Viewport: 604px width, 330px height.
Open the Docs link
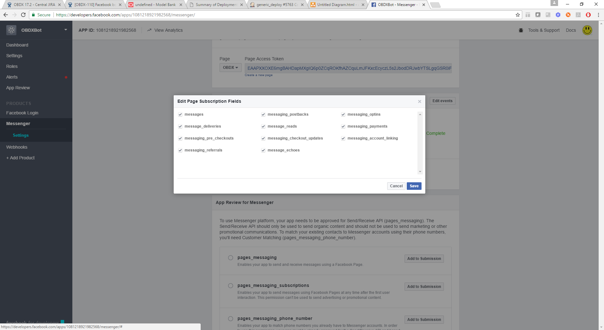click(x=571, y=30)
